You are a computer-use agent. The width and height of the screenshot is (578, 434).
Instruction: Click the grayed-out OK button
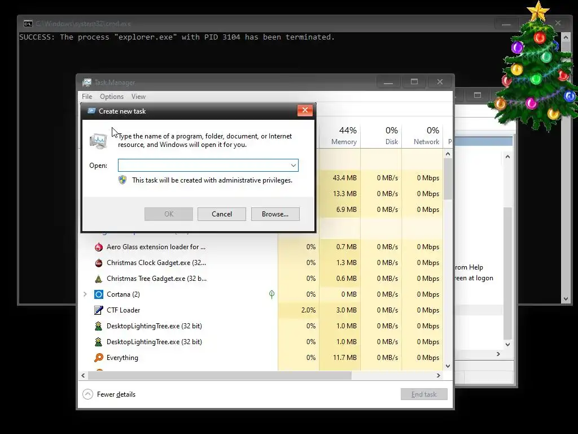(168, 214)
